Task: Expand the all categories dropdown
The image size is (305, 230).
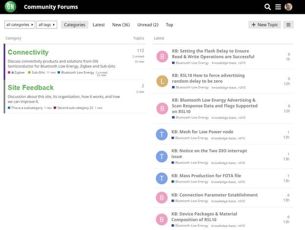Action: tap(20, 25)
